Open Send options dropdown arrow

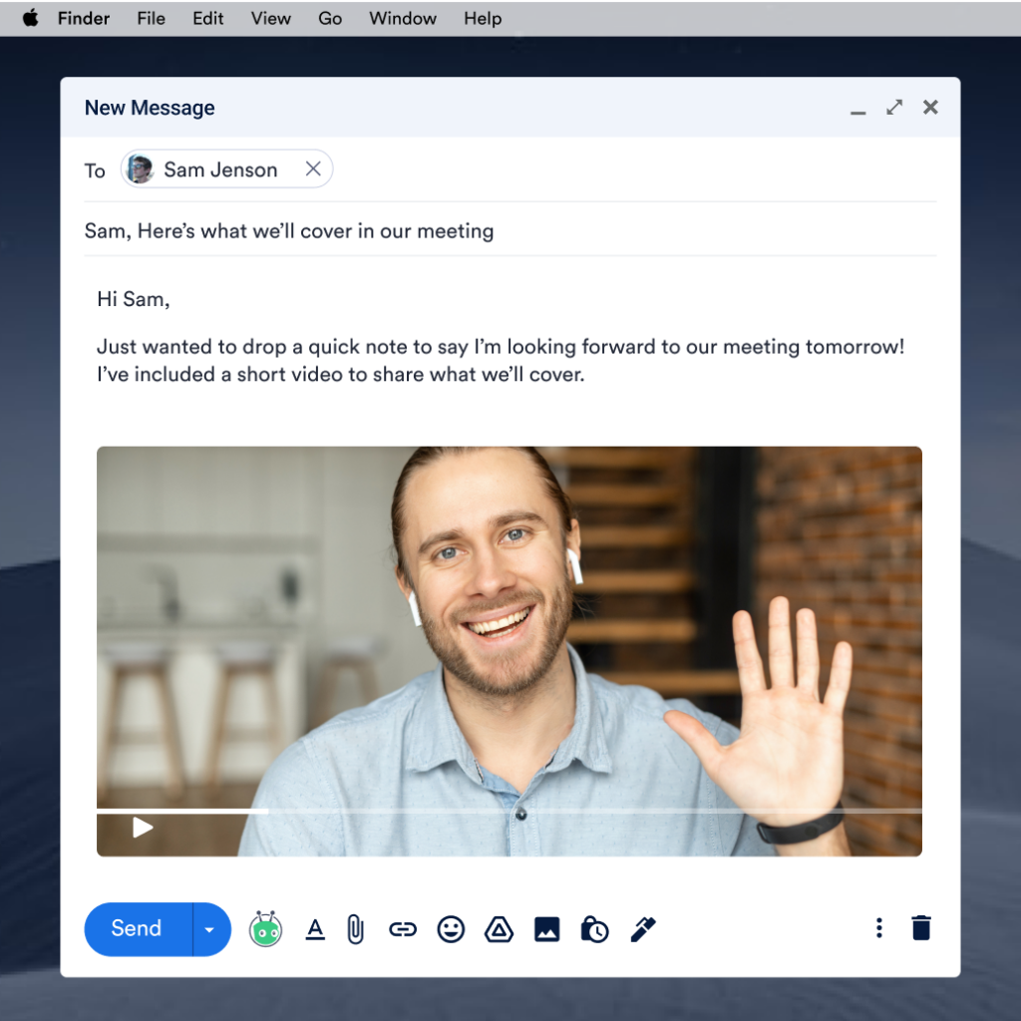pos(209,929)
